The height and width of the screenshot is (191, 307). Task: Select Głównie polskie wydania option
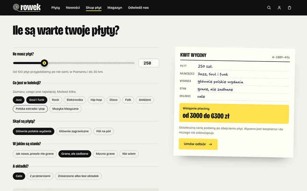coord(33,131)
